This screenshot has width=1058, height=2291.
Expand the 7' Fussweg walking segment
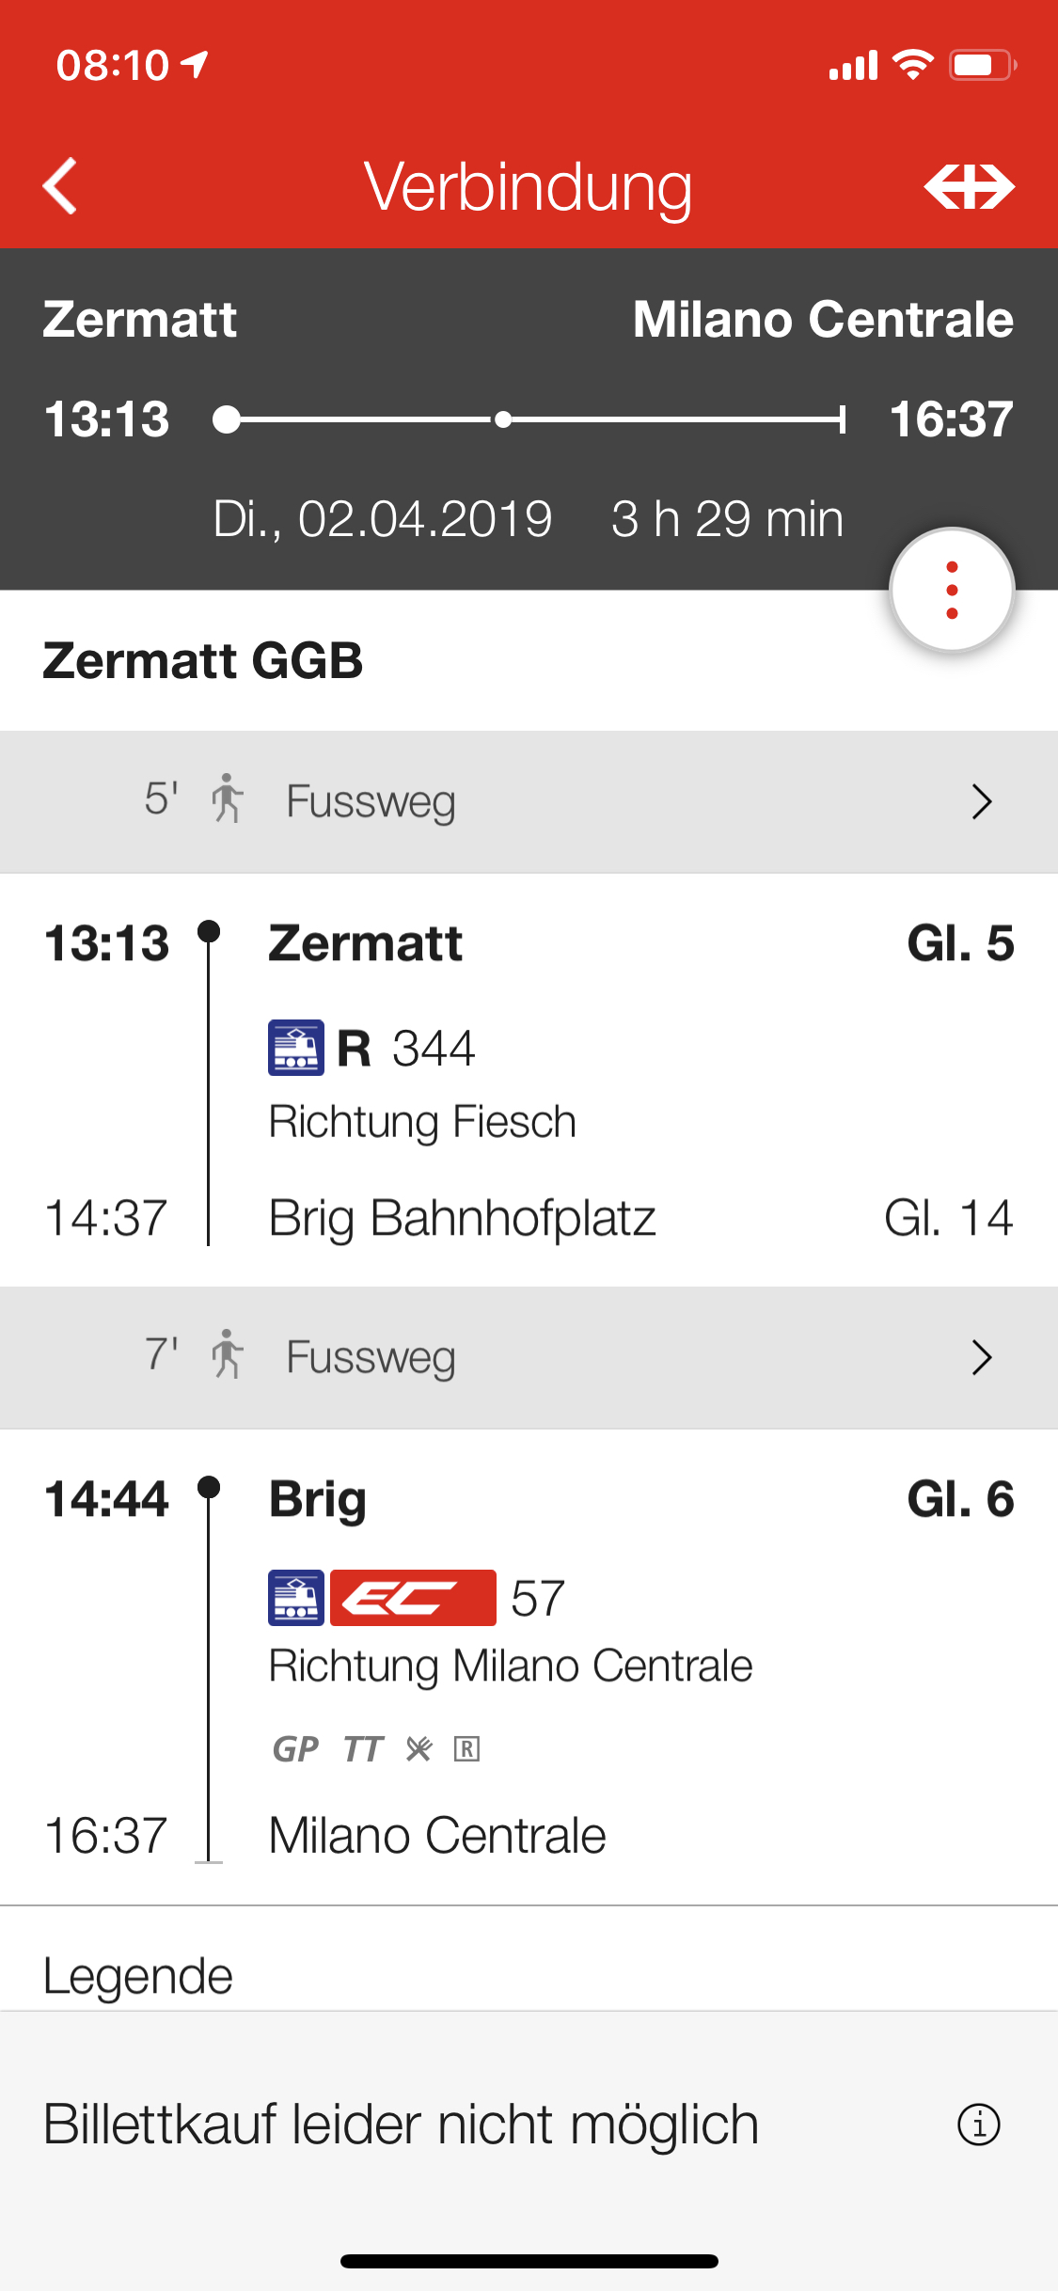coord(529,1357)
